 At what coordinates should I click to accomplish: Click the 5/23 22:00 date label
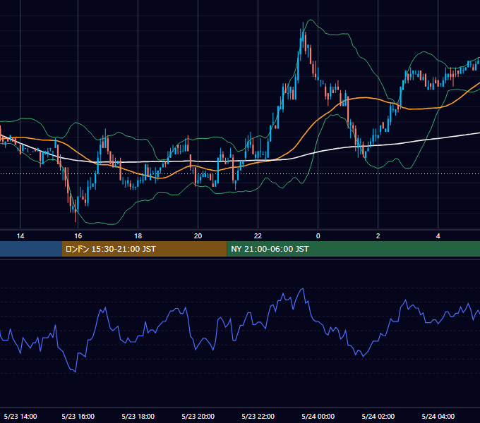click(x=258, y=416)
